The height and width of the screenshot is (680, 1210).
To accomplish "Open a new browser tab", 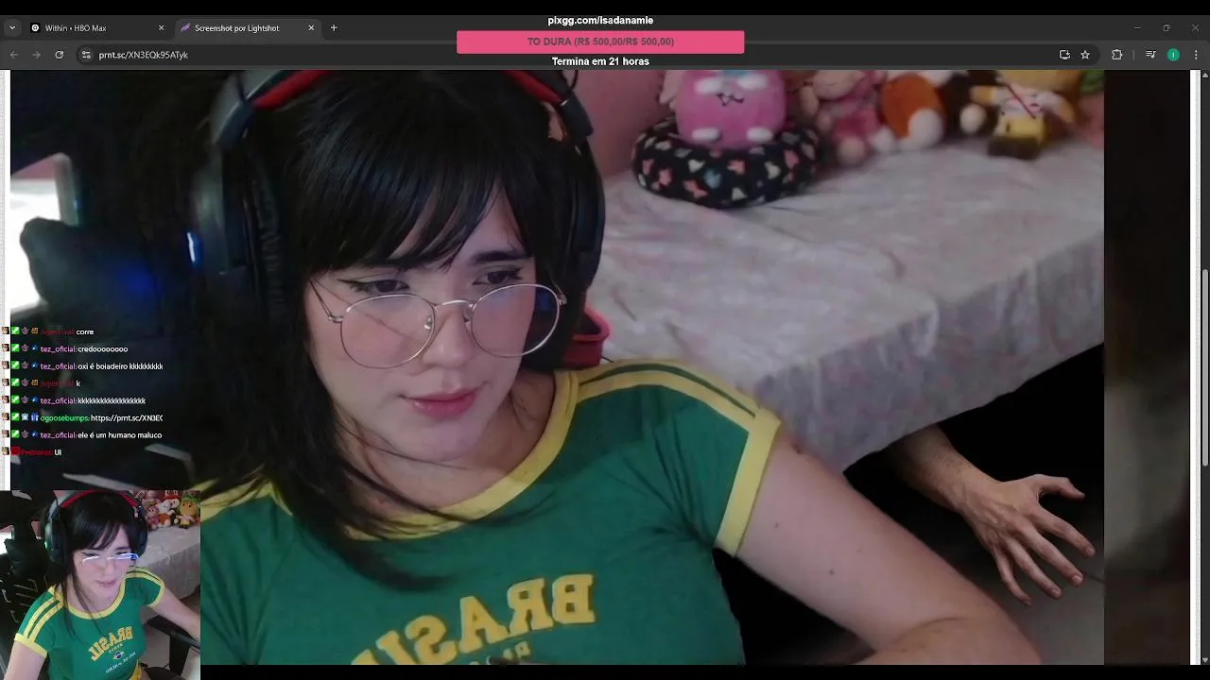I will (334, 28).
